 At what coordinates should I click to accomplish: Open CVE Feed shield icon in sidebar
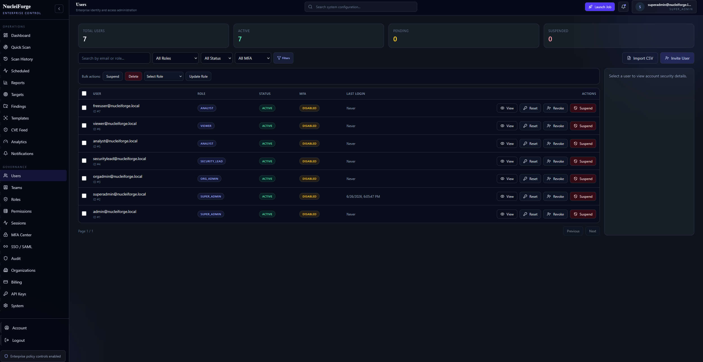click(x=6, y=130)
